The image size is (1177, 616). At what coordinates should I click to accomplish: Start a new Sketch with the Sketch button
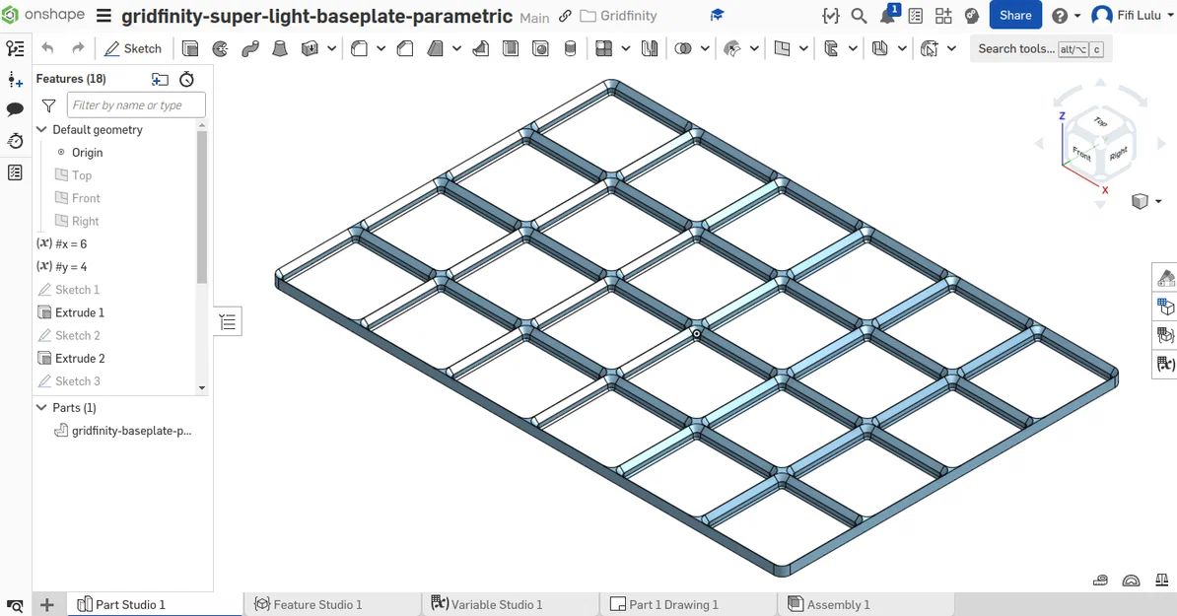133,47
